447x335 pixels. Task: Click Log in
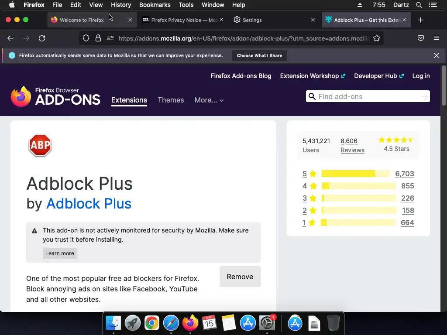tap(421, 76)
